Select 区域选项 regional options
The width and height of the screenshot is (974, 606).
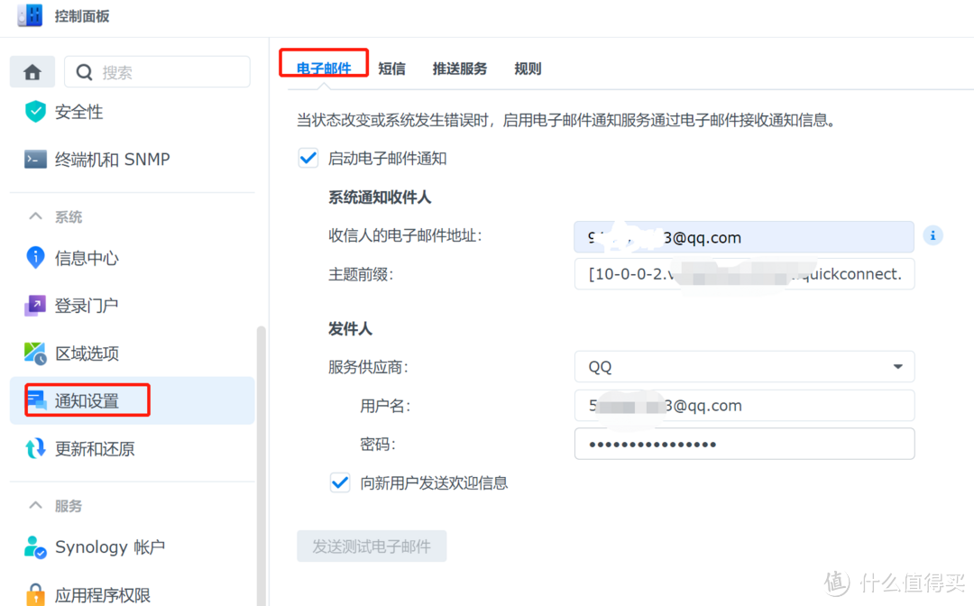(87, 353)
